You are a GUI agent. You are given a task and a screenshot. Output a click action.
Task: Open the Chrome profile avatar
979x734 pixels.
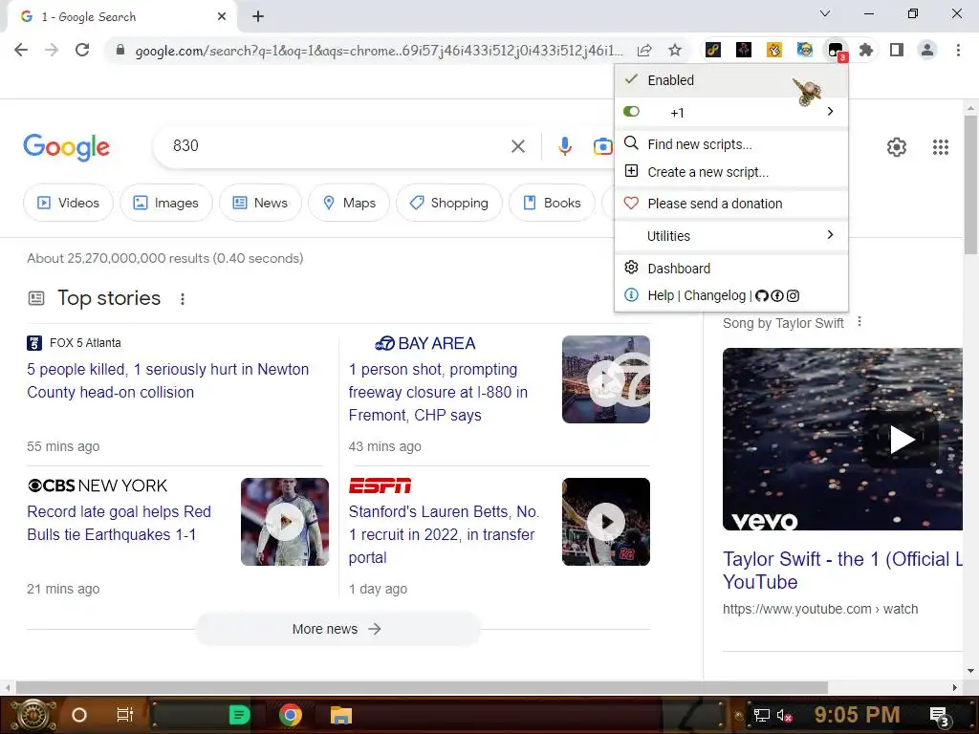point(927,50)
